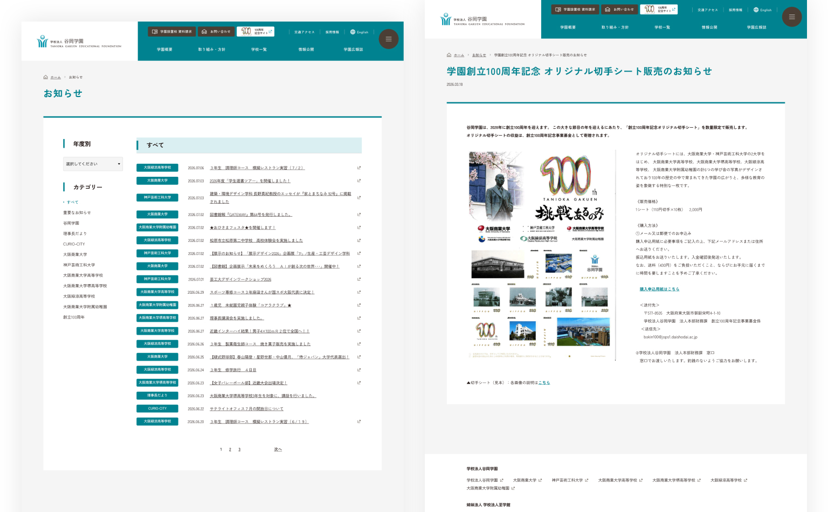
Task: Click 採用情報 link on right page
Action: pos(735,10)
